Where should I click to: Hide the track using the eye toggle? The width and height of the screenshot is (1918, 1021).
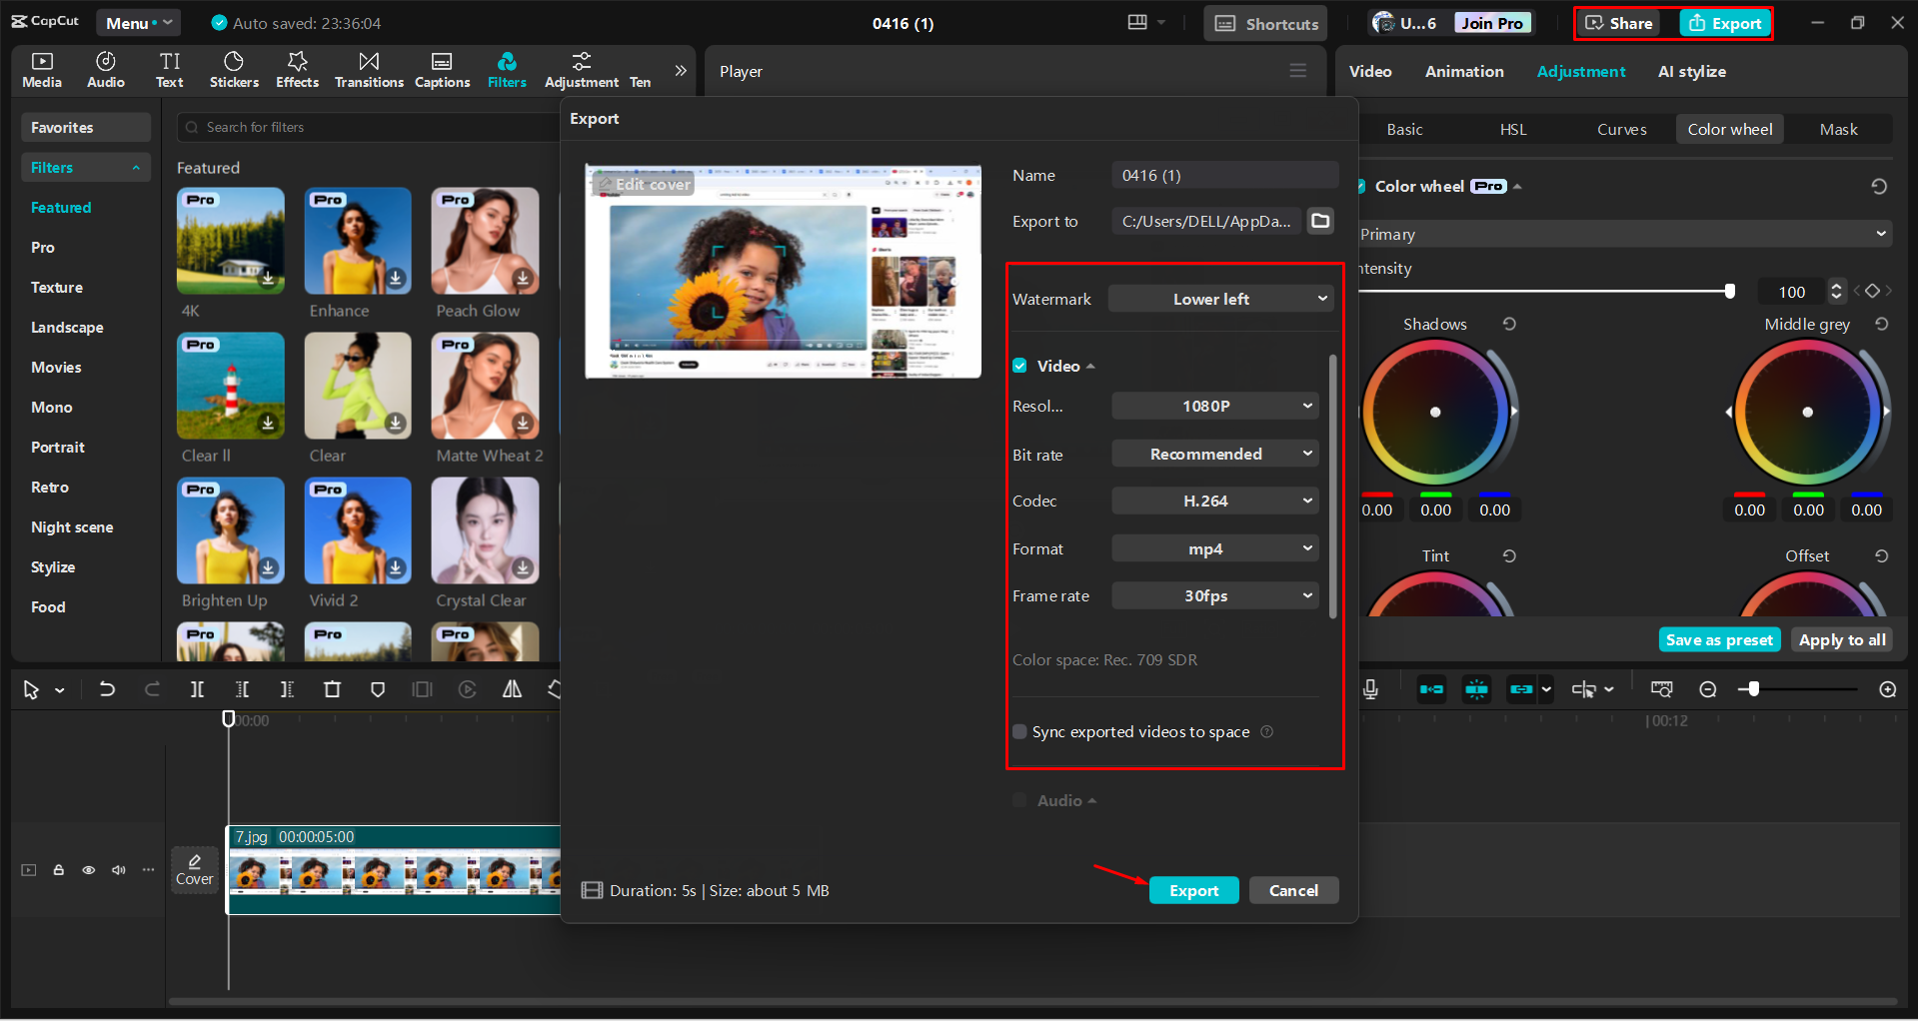[88, 869]
